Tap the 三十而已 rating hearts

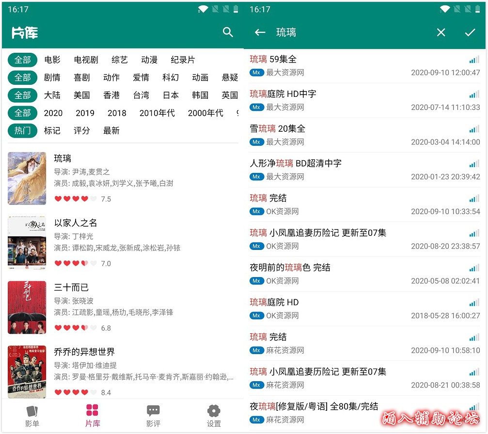click(x=76, y=327)
